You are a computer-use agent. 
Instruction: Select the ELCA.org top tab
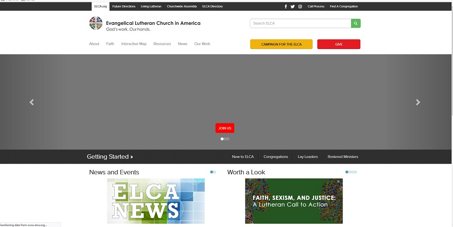click(x=100, y=6)
